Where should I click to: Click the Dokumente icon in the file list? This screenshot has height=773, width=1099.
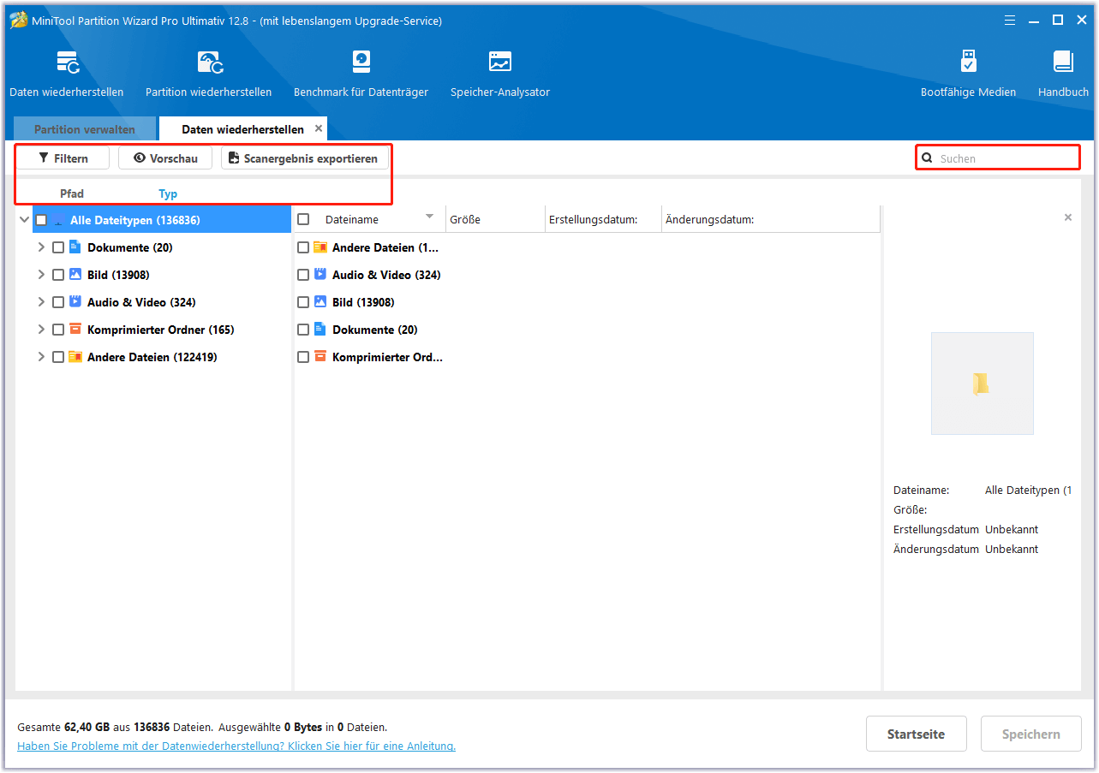point(320,330)
